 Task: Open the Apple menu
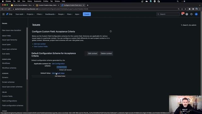(x=3, y=1)
